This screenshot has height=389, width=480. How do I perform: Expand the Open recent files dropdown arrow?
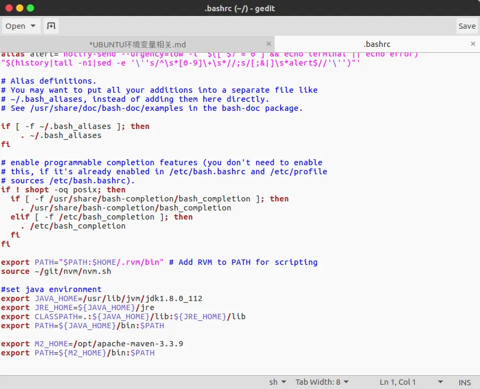33,26
